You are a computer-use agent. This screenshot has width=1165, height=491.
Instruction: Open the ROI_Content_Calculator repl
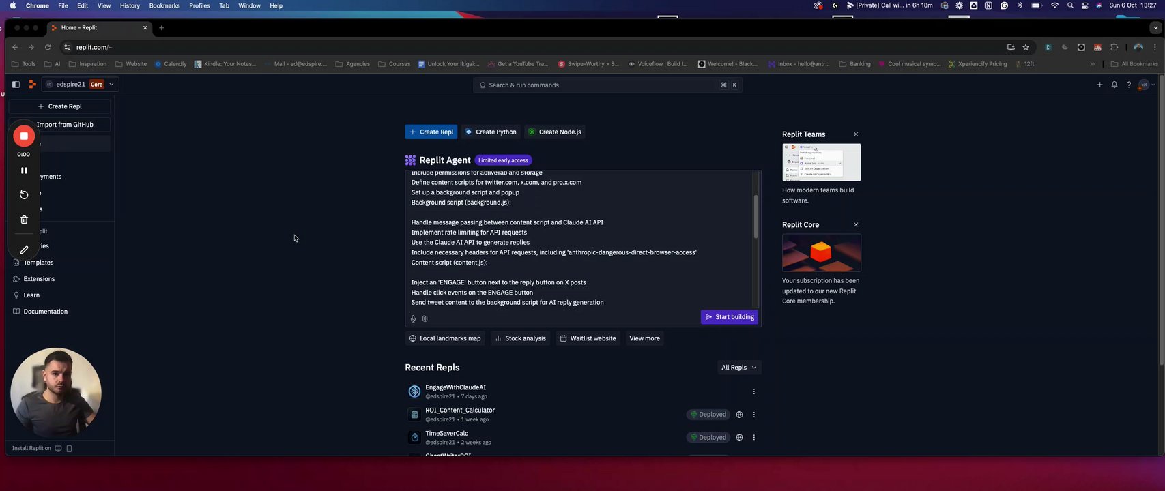[x=460, y=411]
